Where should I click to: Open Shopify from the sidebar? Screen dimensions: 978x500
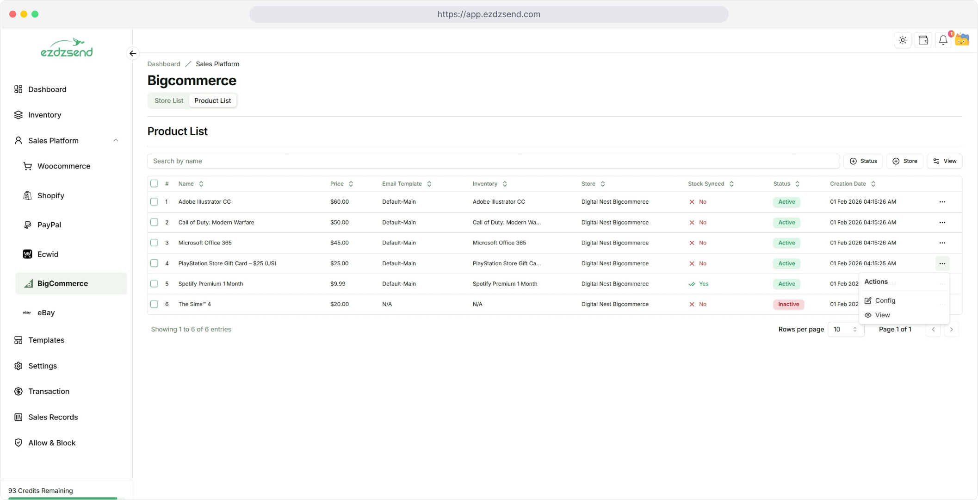click(x=51, y=195)
